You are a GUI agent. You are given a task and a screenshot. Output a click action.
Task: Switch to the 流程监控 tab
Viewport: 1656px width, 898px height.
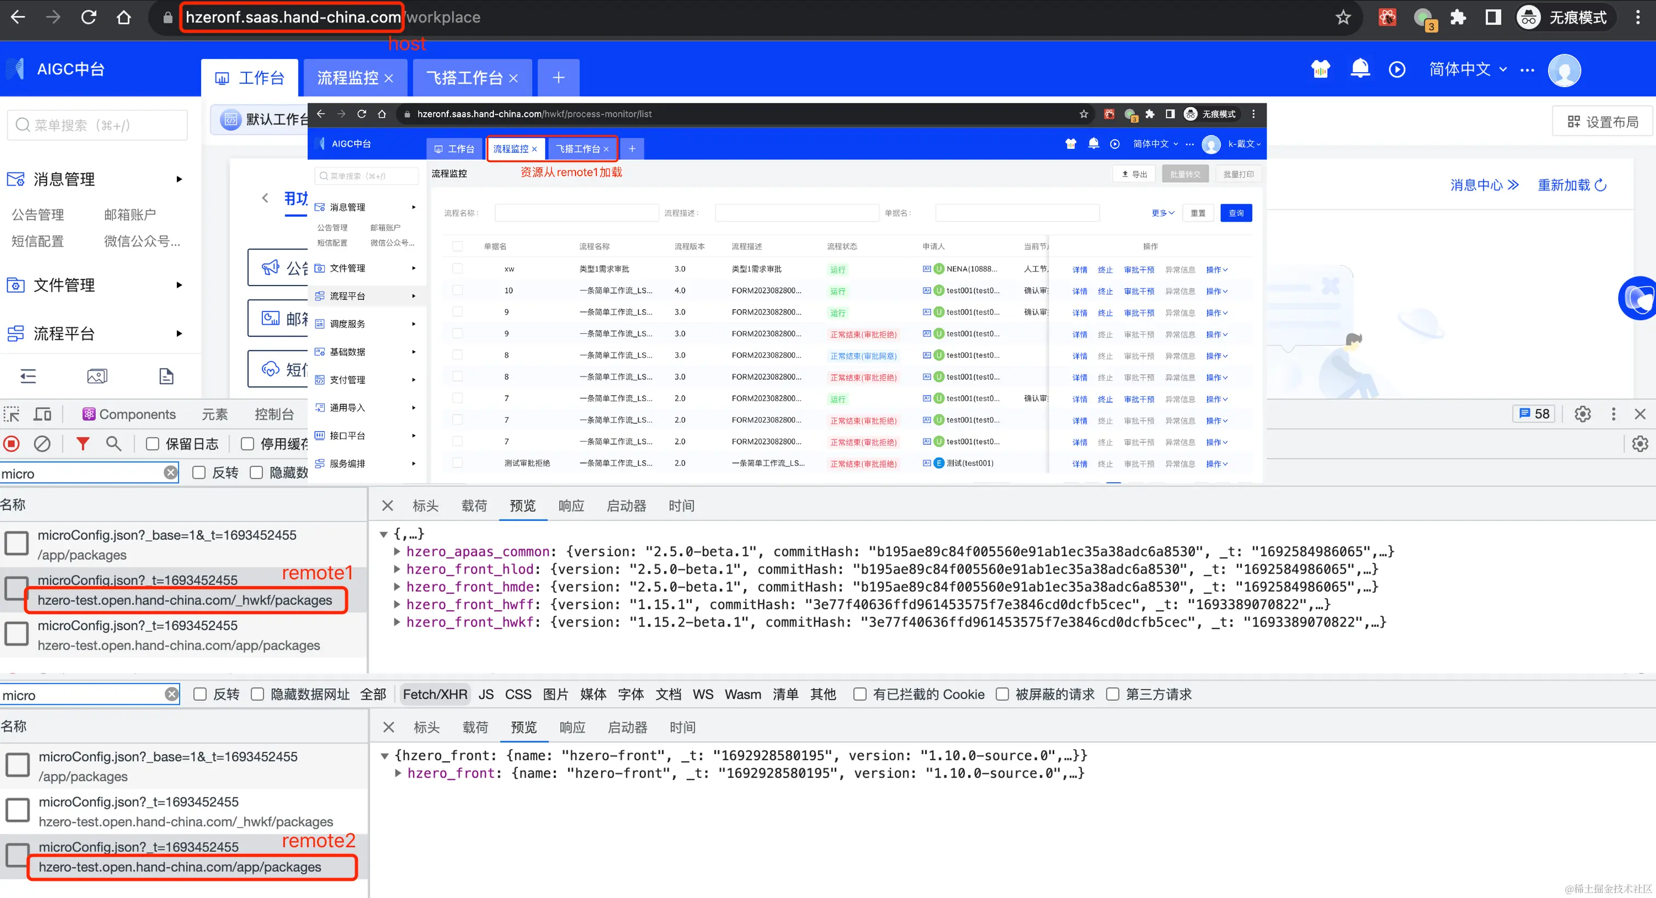pos(348,78)
